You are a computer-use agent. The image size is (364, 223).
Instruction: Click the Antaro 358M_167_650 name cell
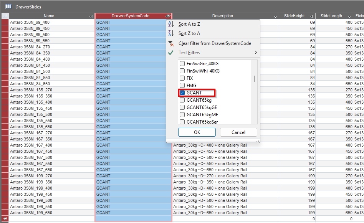click(51, 170)
